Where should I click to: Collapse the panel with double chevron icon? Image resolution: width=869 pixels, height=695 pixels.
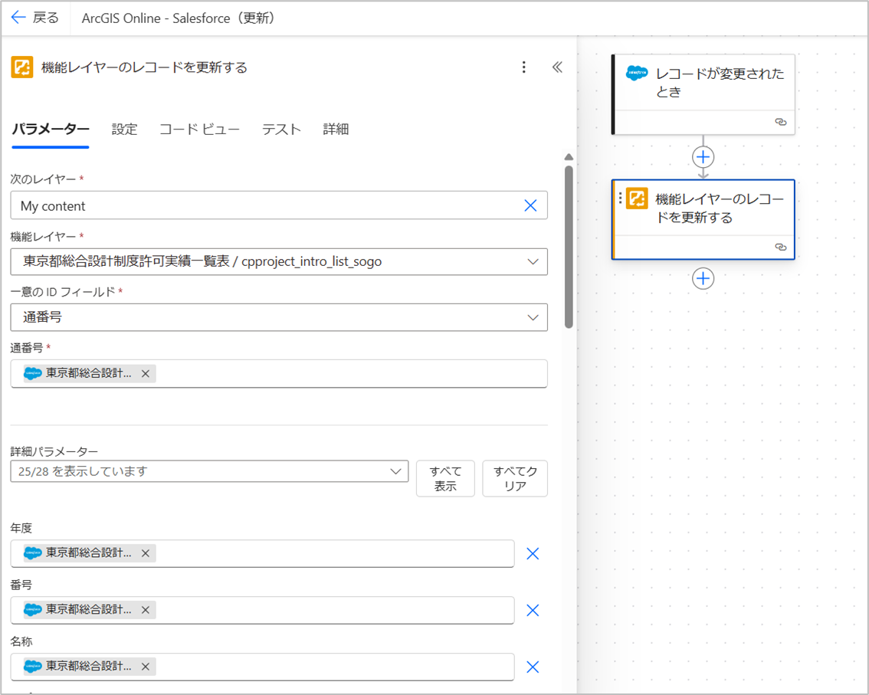click(557, 67)
